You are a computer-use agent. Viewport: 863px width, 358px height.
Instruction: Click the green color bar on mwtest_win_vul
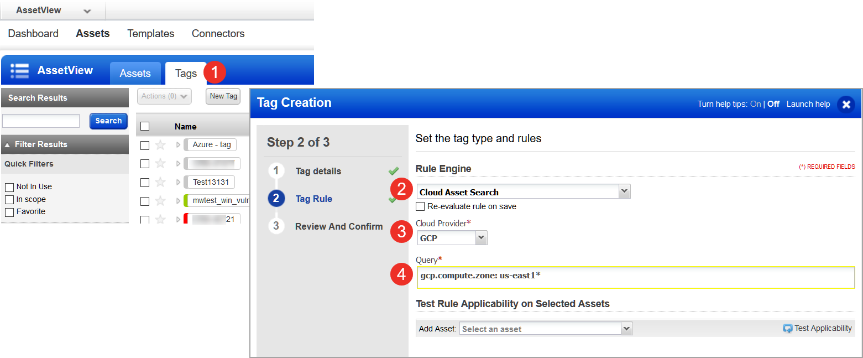(x=187, y=200)
